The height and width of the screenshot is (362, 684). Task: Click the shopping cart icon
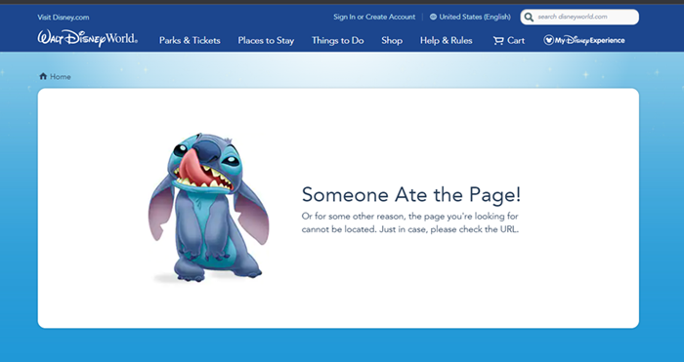pos(497,41)
